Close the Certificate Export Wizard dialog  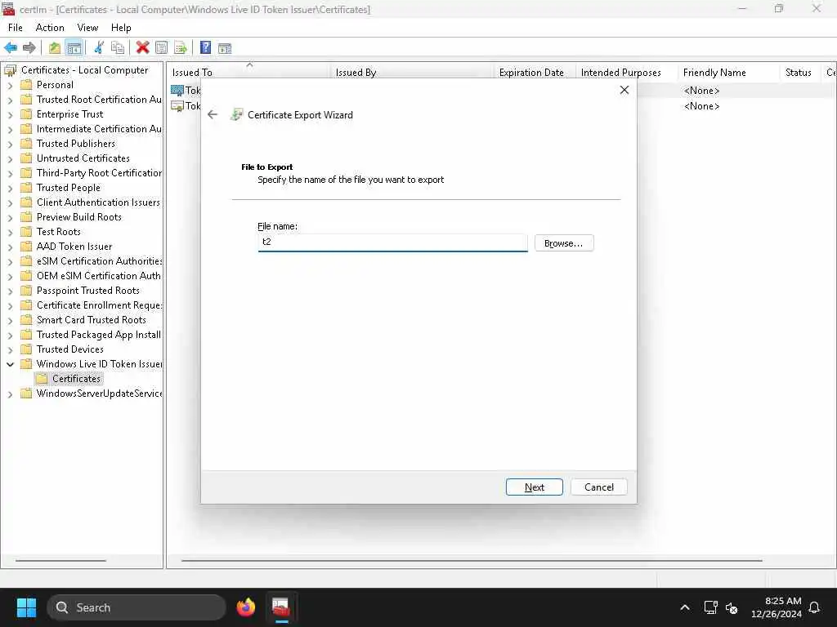624,90
